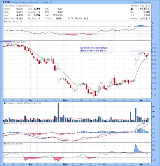Screen dimensions: 160x166
Task: Click the Apr label on bottom axis
Action: [31, 164]
